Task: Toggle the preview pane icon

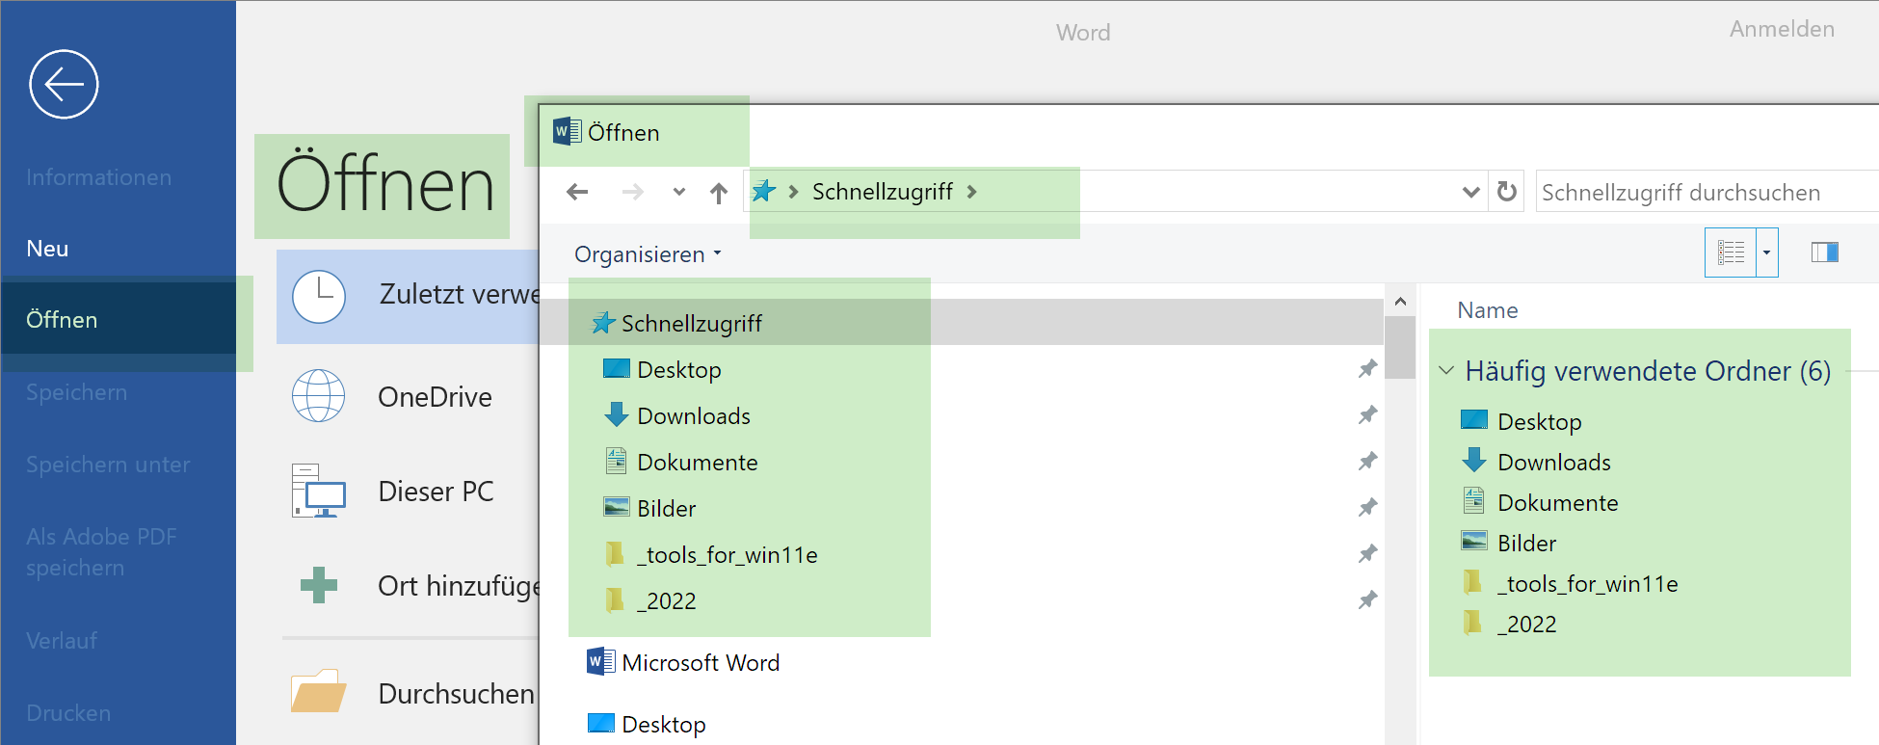Action: click(1825, 253)
